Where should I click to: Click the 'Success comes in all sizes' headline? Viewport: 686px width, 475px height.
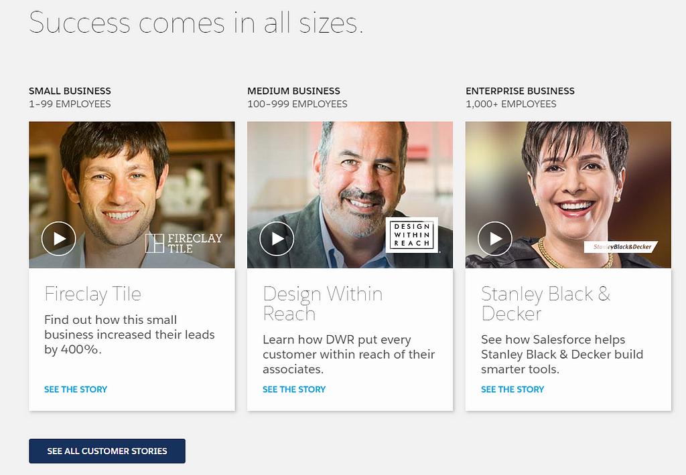[196, 22]
